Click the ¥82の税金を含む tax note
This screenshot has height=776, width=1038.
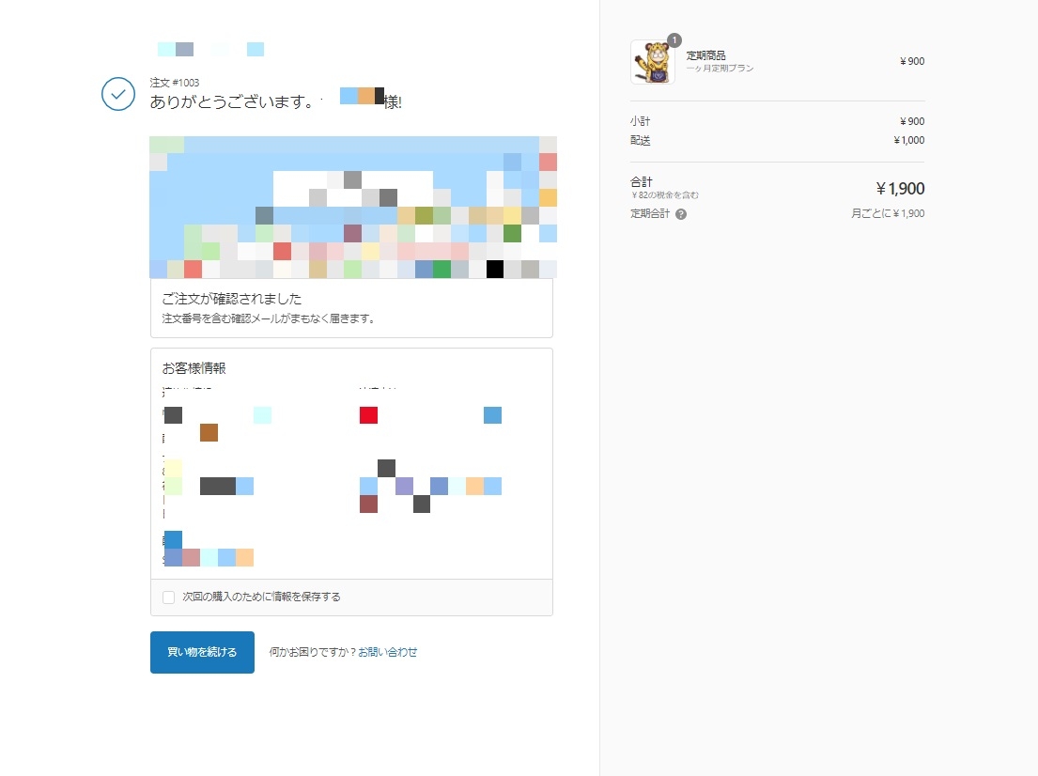click(664, 195)
